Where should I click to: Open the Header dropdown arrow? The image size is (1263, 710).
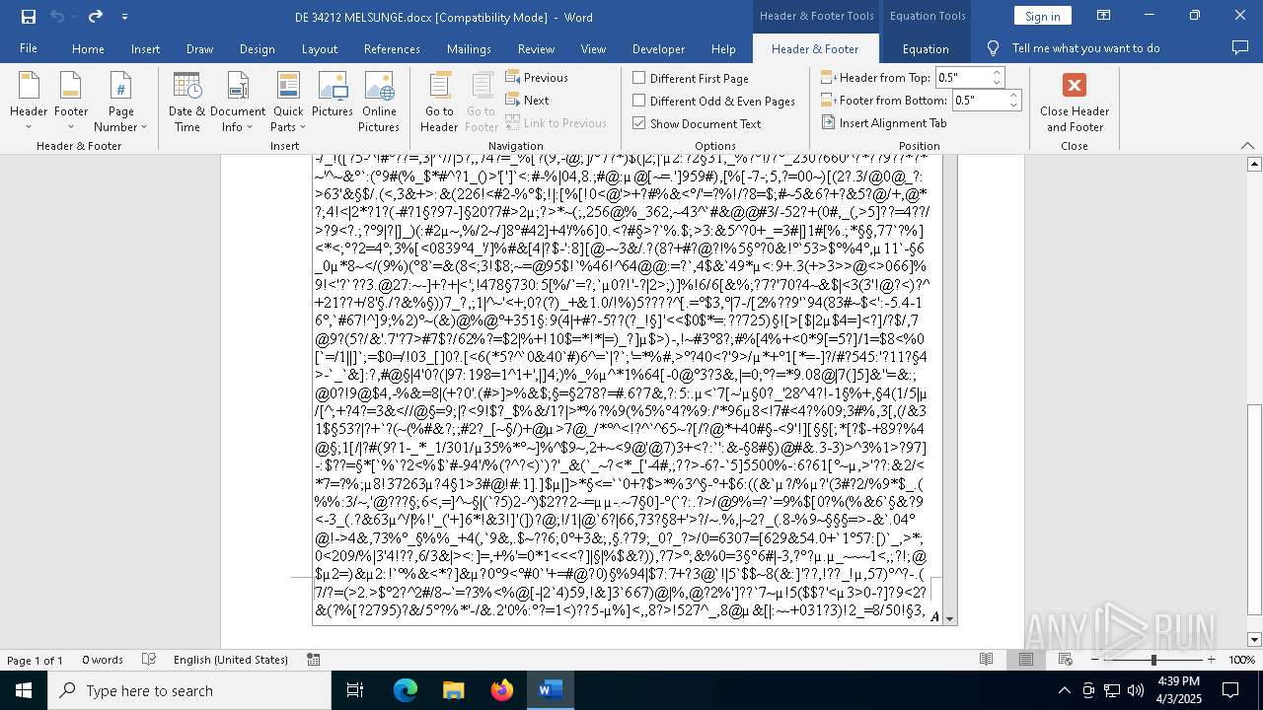click(x=29, y=127)
